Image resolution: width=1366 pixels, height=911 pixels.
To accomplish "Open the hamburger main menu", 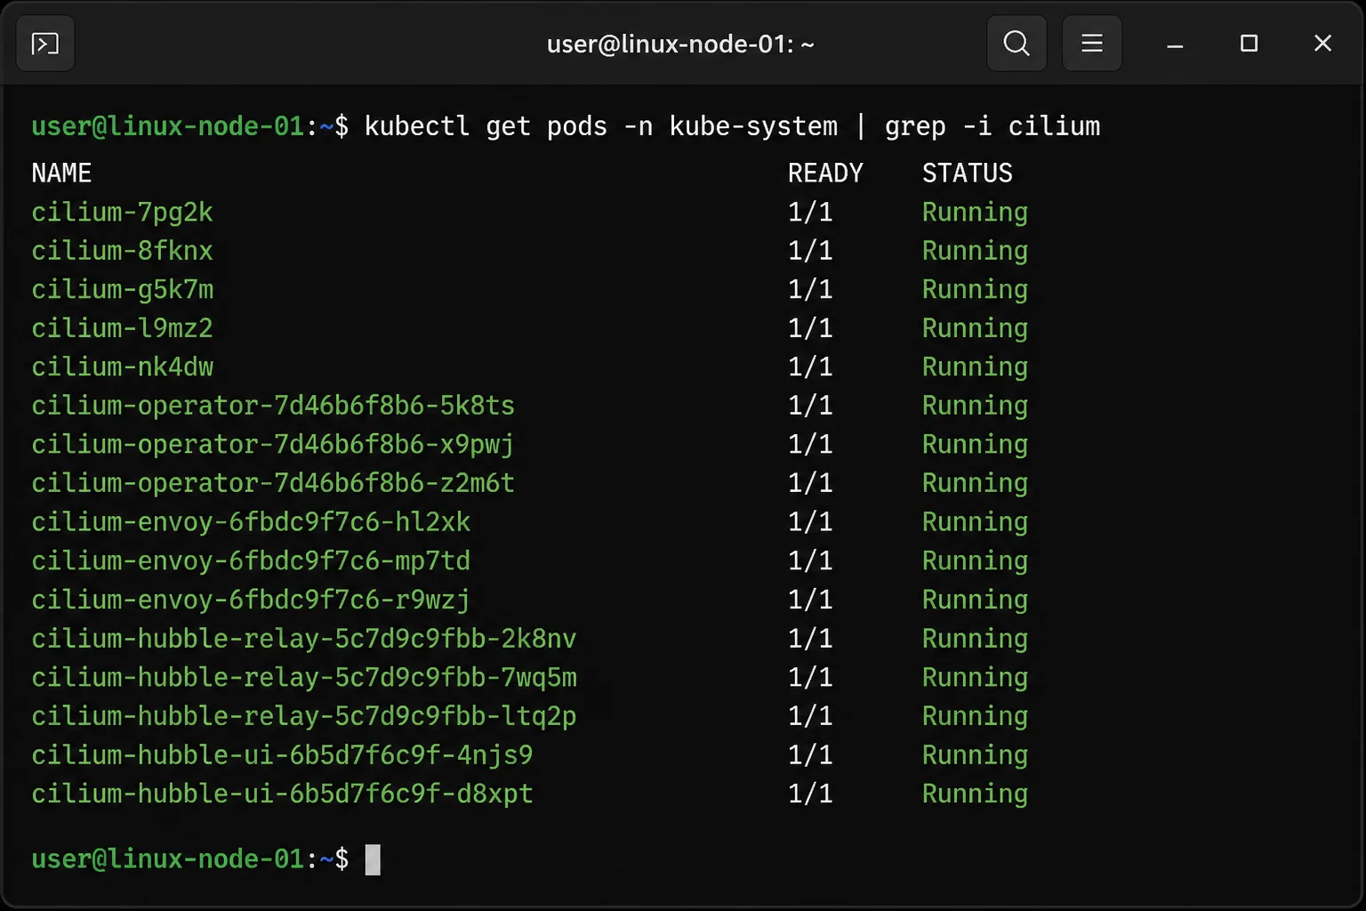I will (x=1092, y=44).
